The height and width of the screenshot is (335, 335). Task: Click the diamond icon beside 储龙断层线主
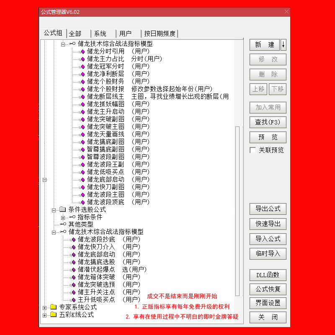click(x=83, y=97)
